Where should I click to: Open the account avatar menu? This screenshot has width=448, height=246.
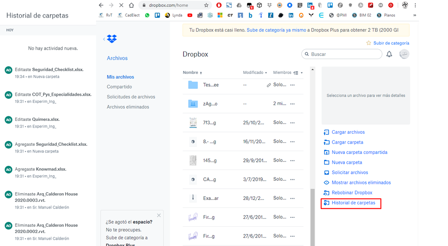point(404,54)
